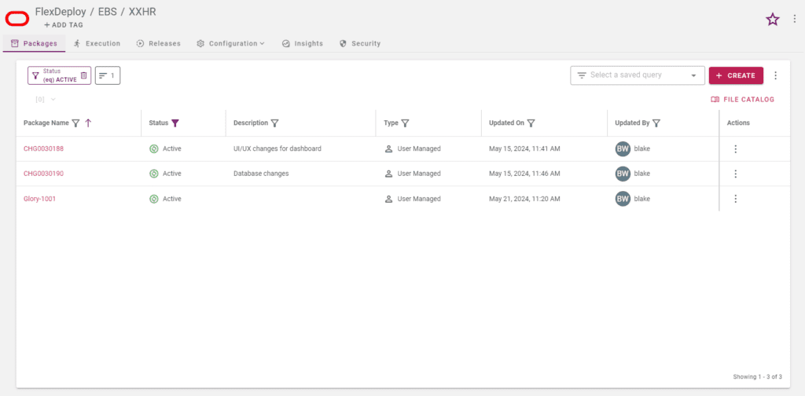Viewport: 805px width, 396px height.
Task: Click Active status icon for CHG0030190
Action: pos(153,174)
